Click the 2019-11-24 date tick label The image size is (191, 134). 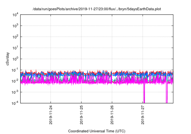tap(51, 115)
